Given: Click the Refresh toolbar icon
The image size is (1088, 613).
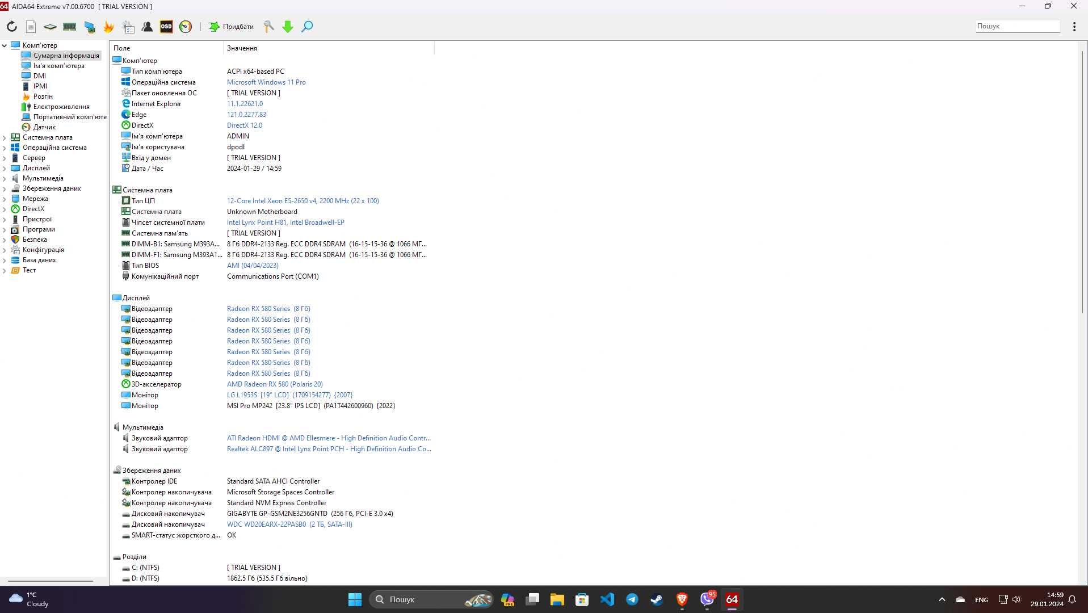Looking at the screenshot, I should [x=12, y=27].
